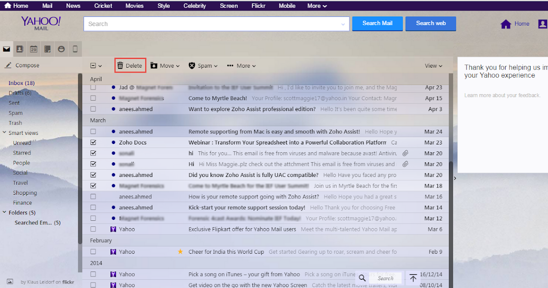Open the View dropdown
The image size is (548, 288).
point(433,65)
